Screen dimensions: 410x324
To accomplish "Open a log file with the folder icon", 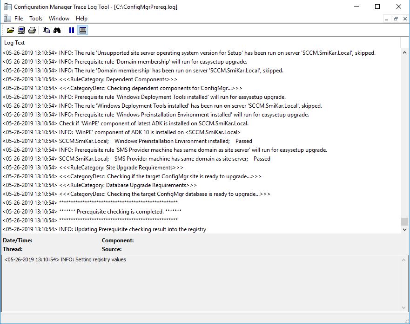I will pyautogui.click(x=10, y=30).
